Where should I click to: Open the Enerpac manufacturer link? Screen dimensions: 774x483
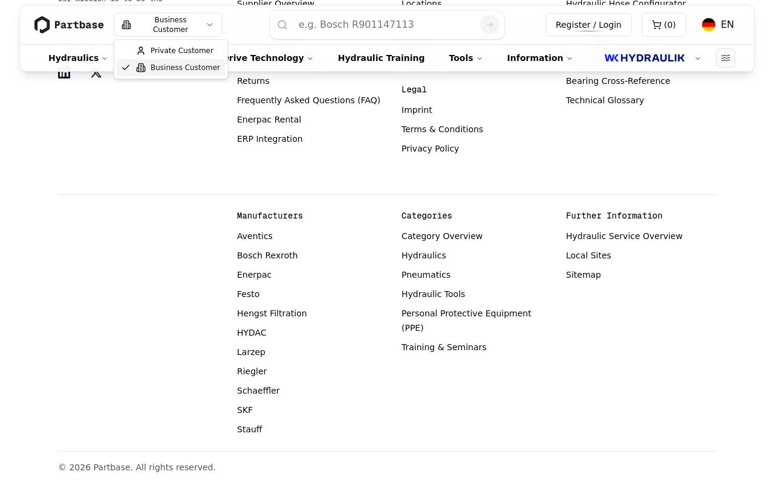tap(254, 275)
